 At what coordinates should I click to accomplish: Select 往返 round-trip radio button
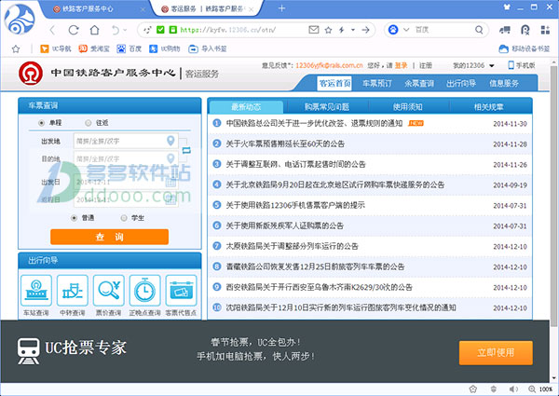[x=89, y=123]
